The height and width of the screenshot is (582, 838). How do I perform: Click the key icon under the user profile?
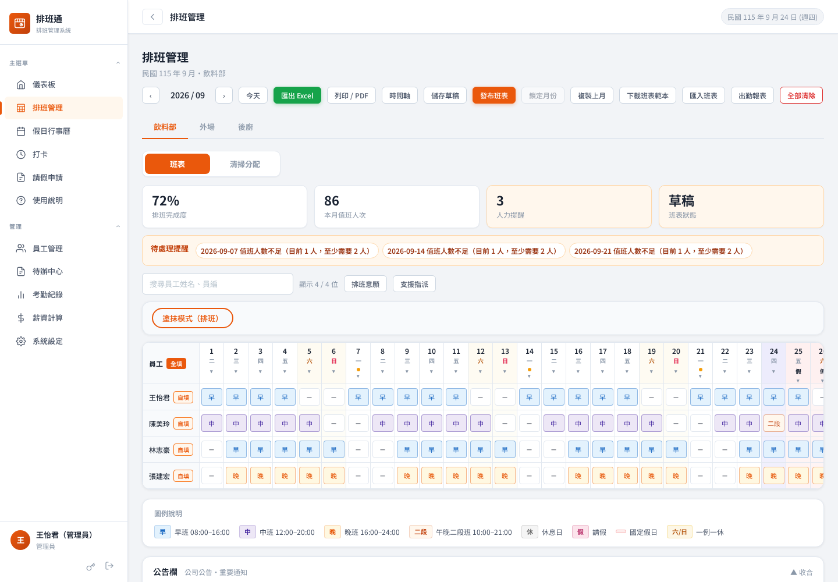point(91,566)
